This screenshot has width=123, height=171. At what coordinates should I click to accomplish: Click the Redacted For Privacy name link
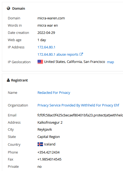pyautogui.click(x=54, y=92)
